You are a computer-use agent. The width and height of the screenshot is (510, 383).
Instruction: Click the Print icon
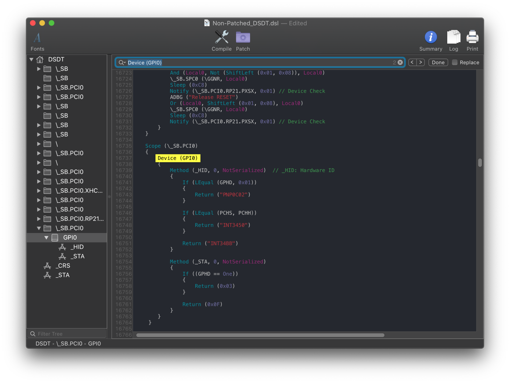(x=472, y=38)
